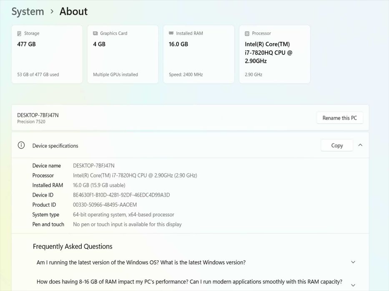Viewport: 389px width, 291px height.
Task: Click the Processor value in specifications
Action: pos(135,175)
